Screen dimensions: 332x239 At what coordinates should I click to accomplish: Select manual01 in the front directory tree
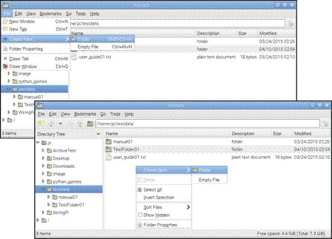pos(68,197)
